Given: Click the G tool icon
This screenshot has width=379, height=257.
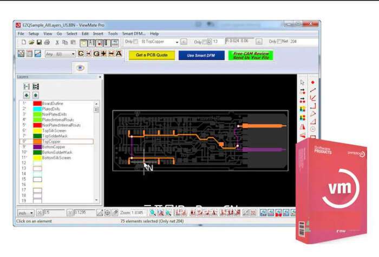Looking at the screenshot, I should pyautogui.click(x=96, y=54).
